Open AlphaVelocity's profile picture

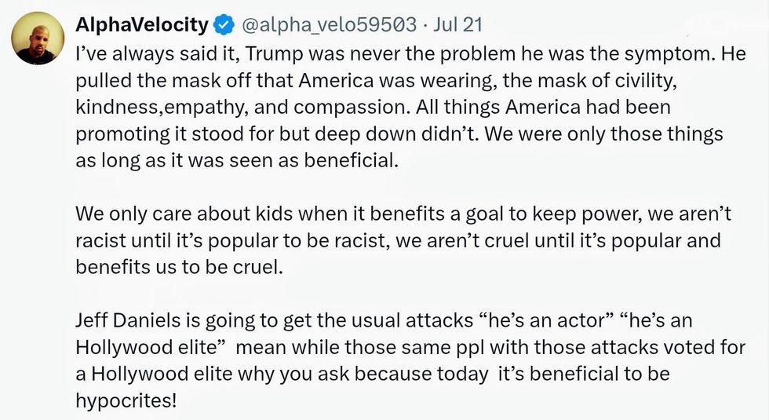pos(36,39)
